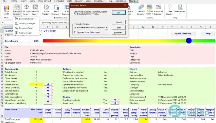216x123 pixels.
Task: Expand the Identify Colours dropdown arrow
Action: coord(145,14)
